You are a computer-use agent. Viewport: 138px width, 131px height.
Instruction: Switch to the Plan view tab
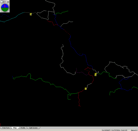(x=15, y=128)
